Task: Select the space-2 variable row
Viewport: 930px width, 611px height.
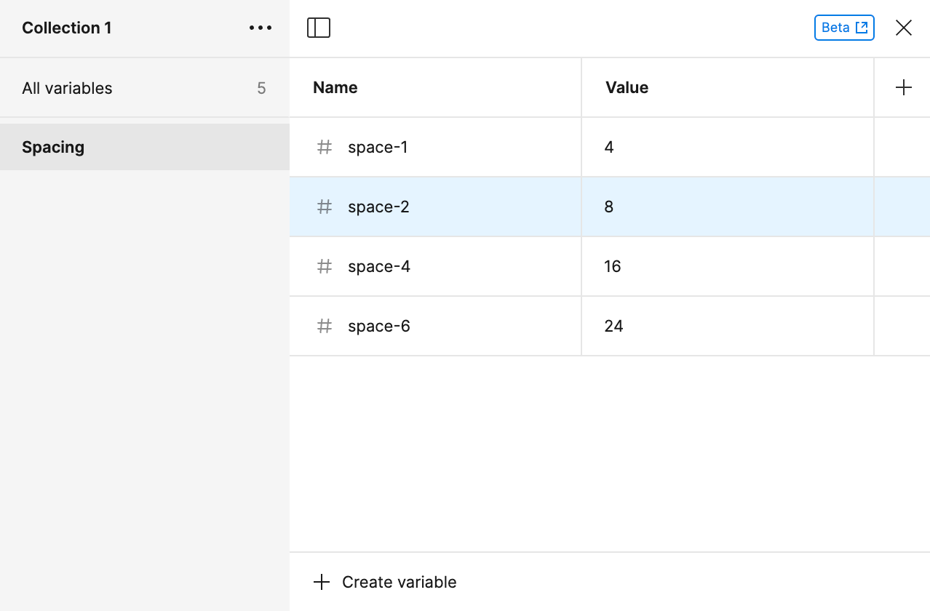Action: [x=437, y=207]
